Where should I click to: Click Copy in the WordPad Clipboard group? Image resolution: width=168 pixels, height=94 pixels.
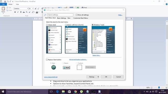tap(9, 10)
